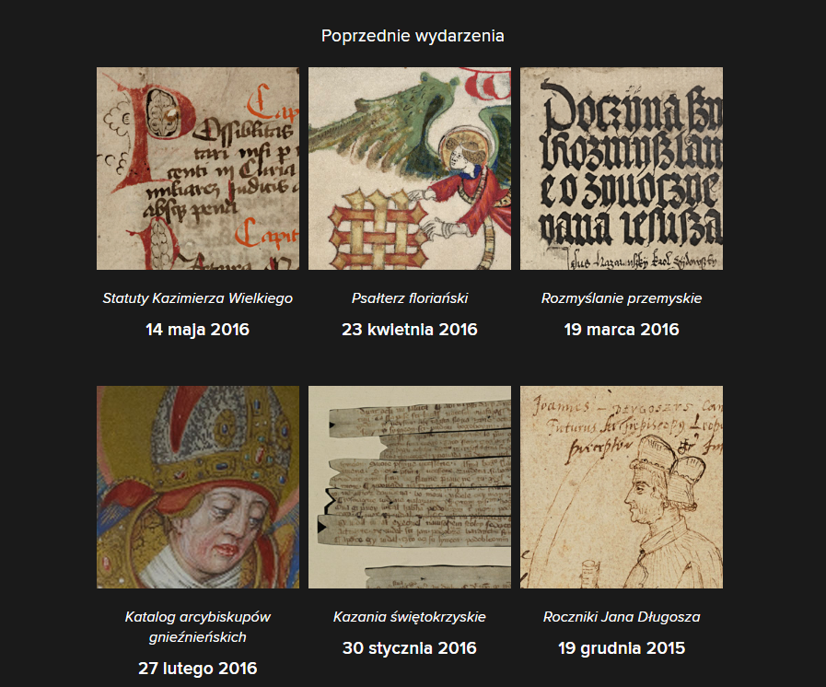Go to the 'Kazania świętokrzyskie' title link
Screen dimensions: 826x687
coord(409,617)
